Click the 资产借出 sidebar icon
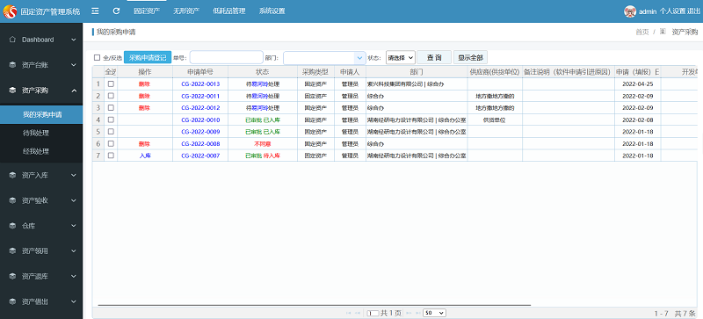Viewport: 703px width, 319px height. (x=12, y=301)
